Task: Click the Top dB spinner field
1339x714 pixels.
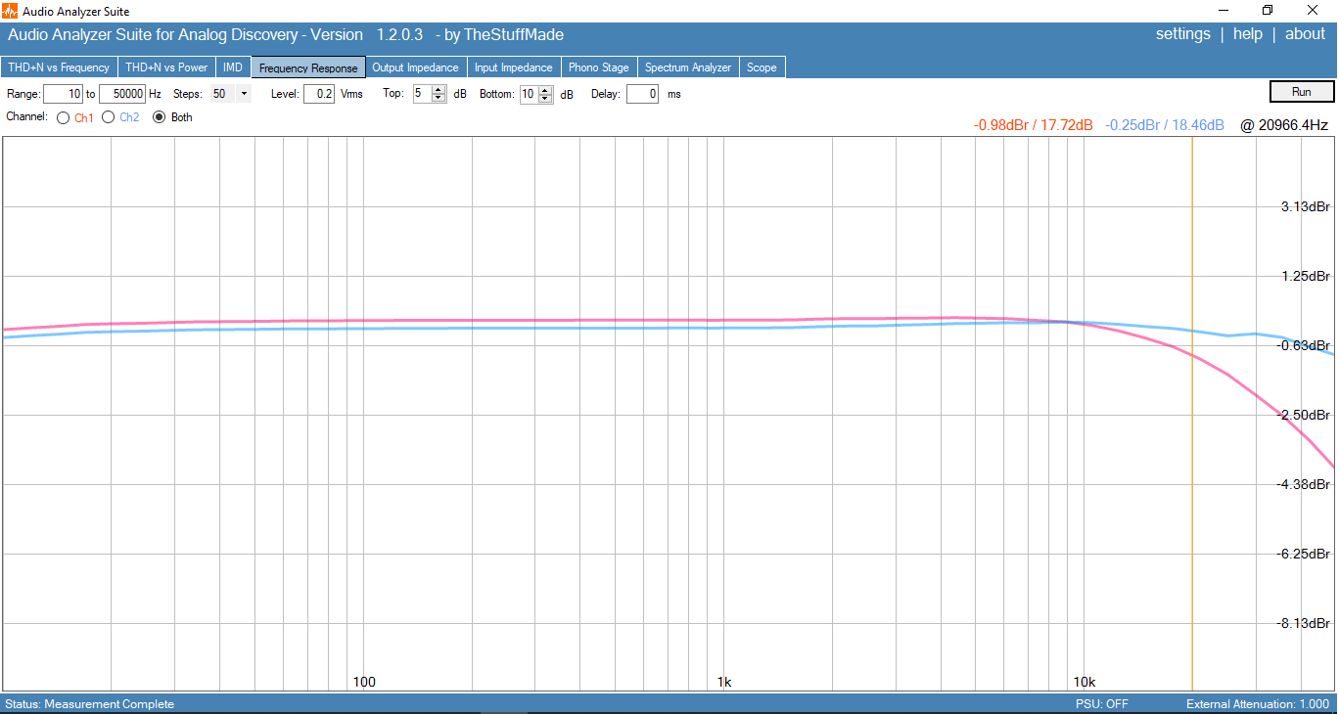Action: pos(428,94)
